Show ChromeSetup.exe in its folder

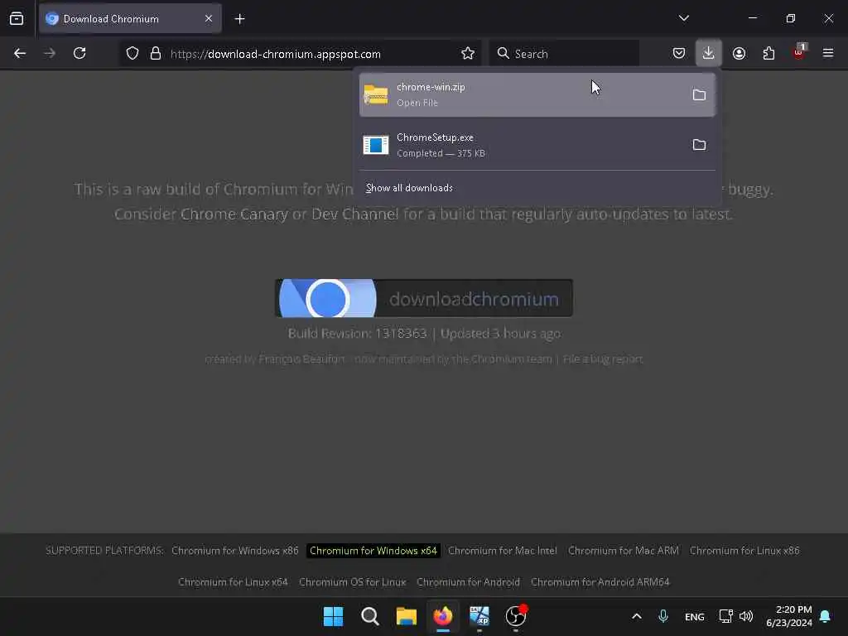pos(699,144)
